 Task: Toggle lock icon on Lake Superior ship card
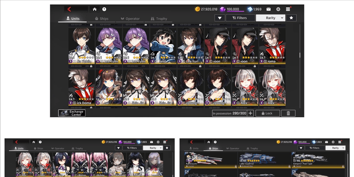coord(290,166)
